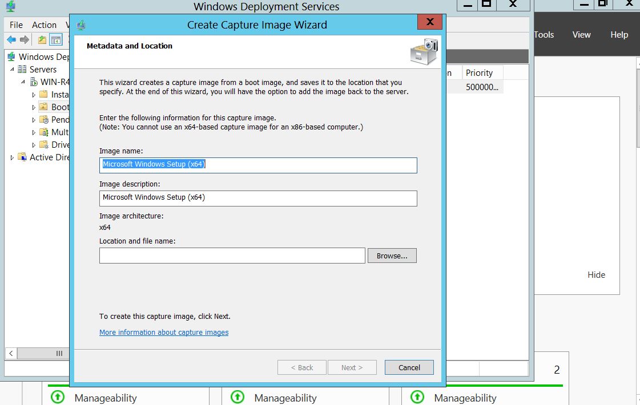The height and width of the screenshot is (405, 640).
Task: Open the Action menu
Action: pos(44,25)
